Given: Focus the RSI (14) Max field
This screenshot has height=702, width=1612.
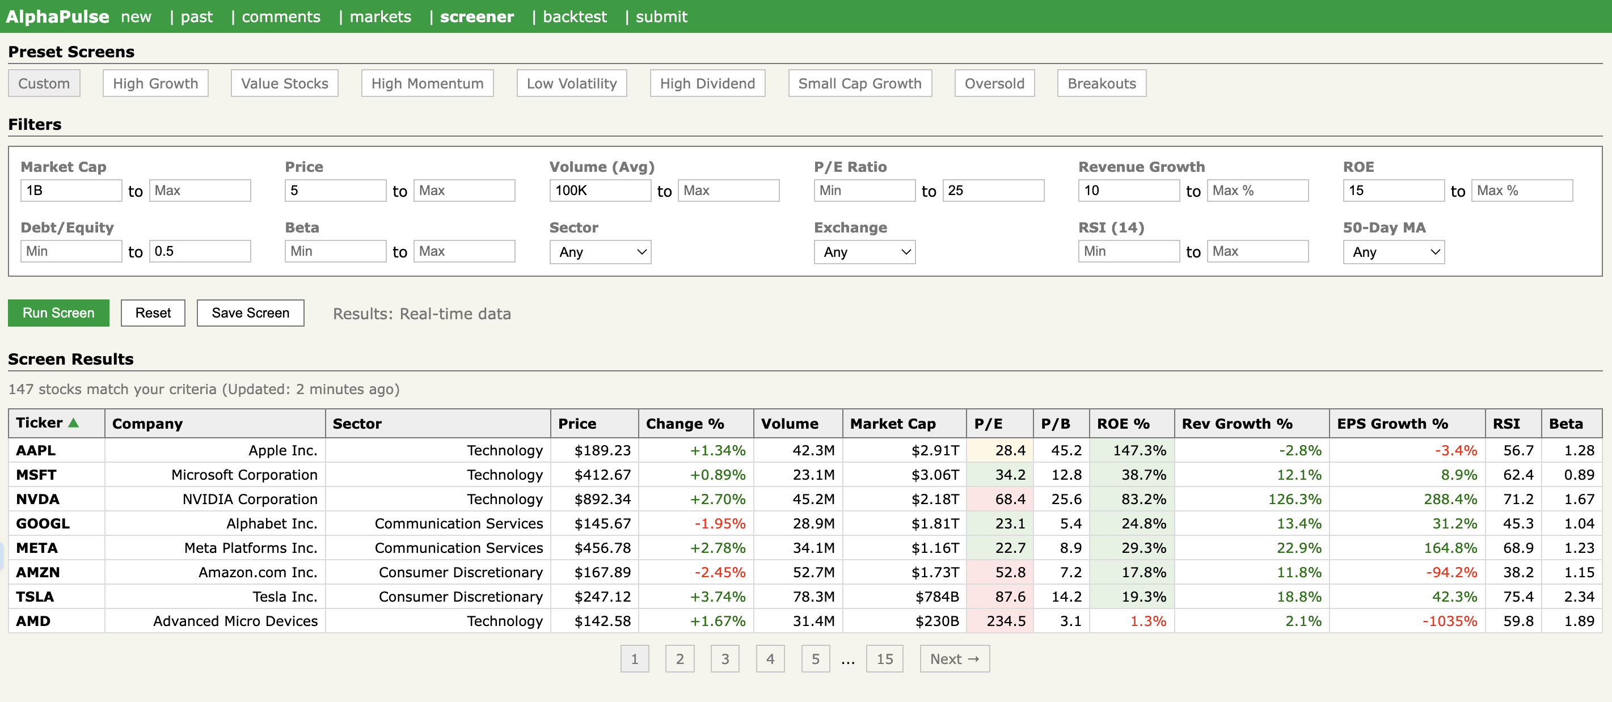Looking at the screenshot, I should [1257, 252].
